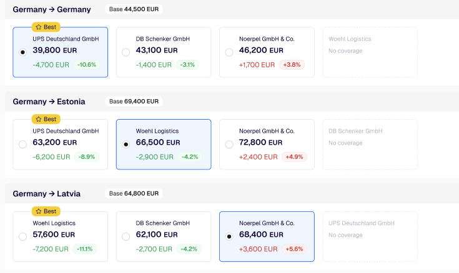Click the -3.1% savings badge

(187, 65)
